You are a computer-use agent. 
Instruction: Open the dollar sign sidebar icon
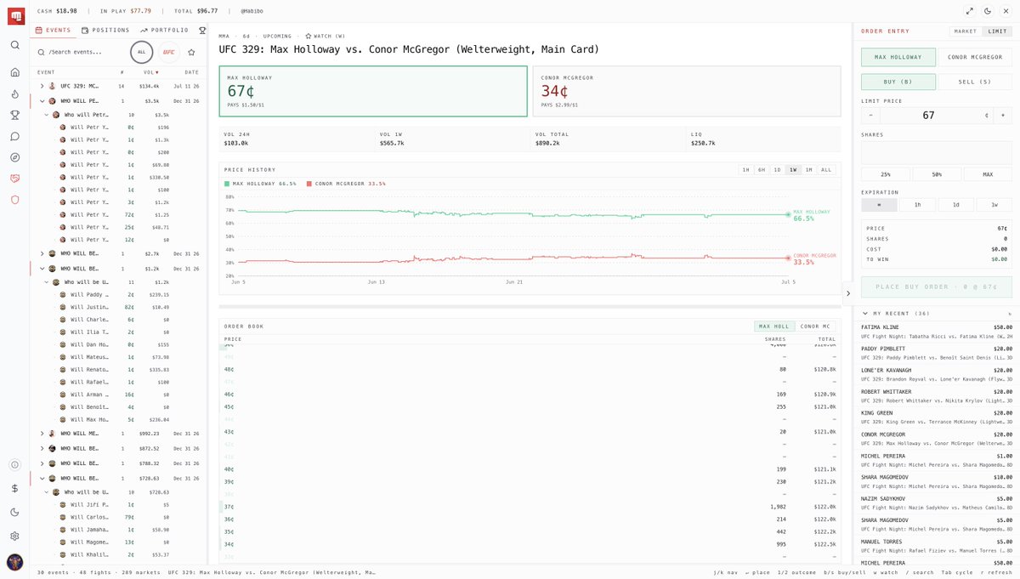click(14, 489)
